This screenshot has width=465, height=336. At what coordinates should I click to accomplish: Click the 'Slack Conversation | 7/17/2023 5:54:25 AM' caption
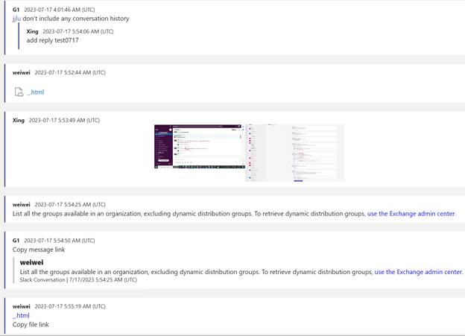click(x=78, y=279)
